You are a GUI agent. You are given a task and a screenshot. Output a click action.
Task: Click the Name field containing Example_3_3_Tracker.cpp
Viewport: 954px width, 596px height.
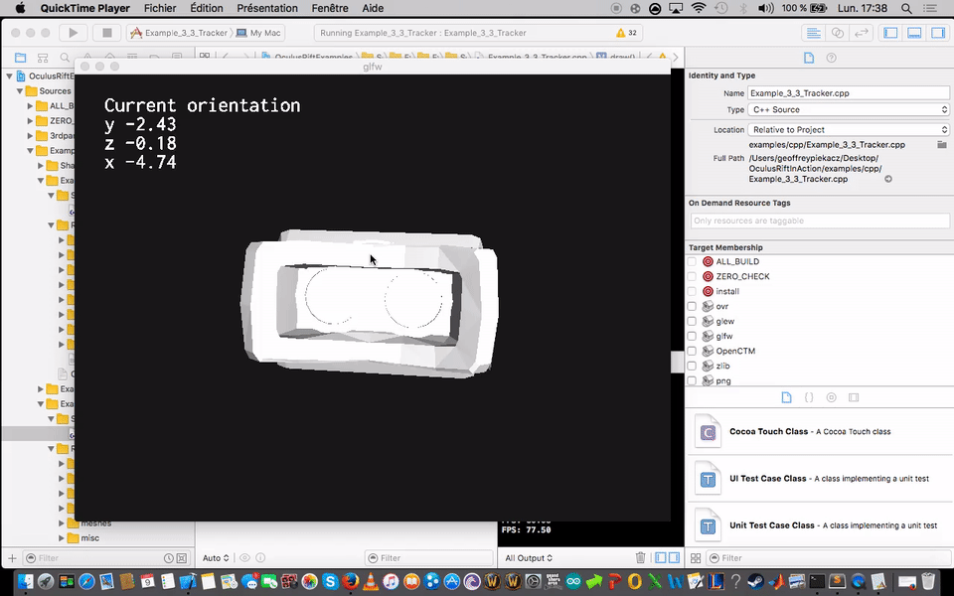point(848,92)
